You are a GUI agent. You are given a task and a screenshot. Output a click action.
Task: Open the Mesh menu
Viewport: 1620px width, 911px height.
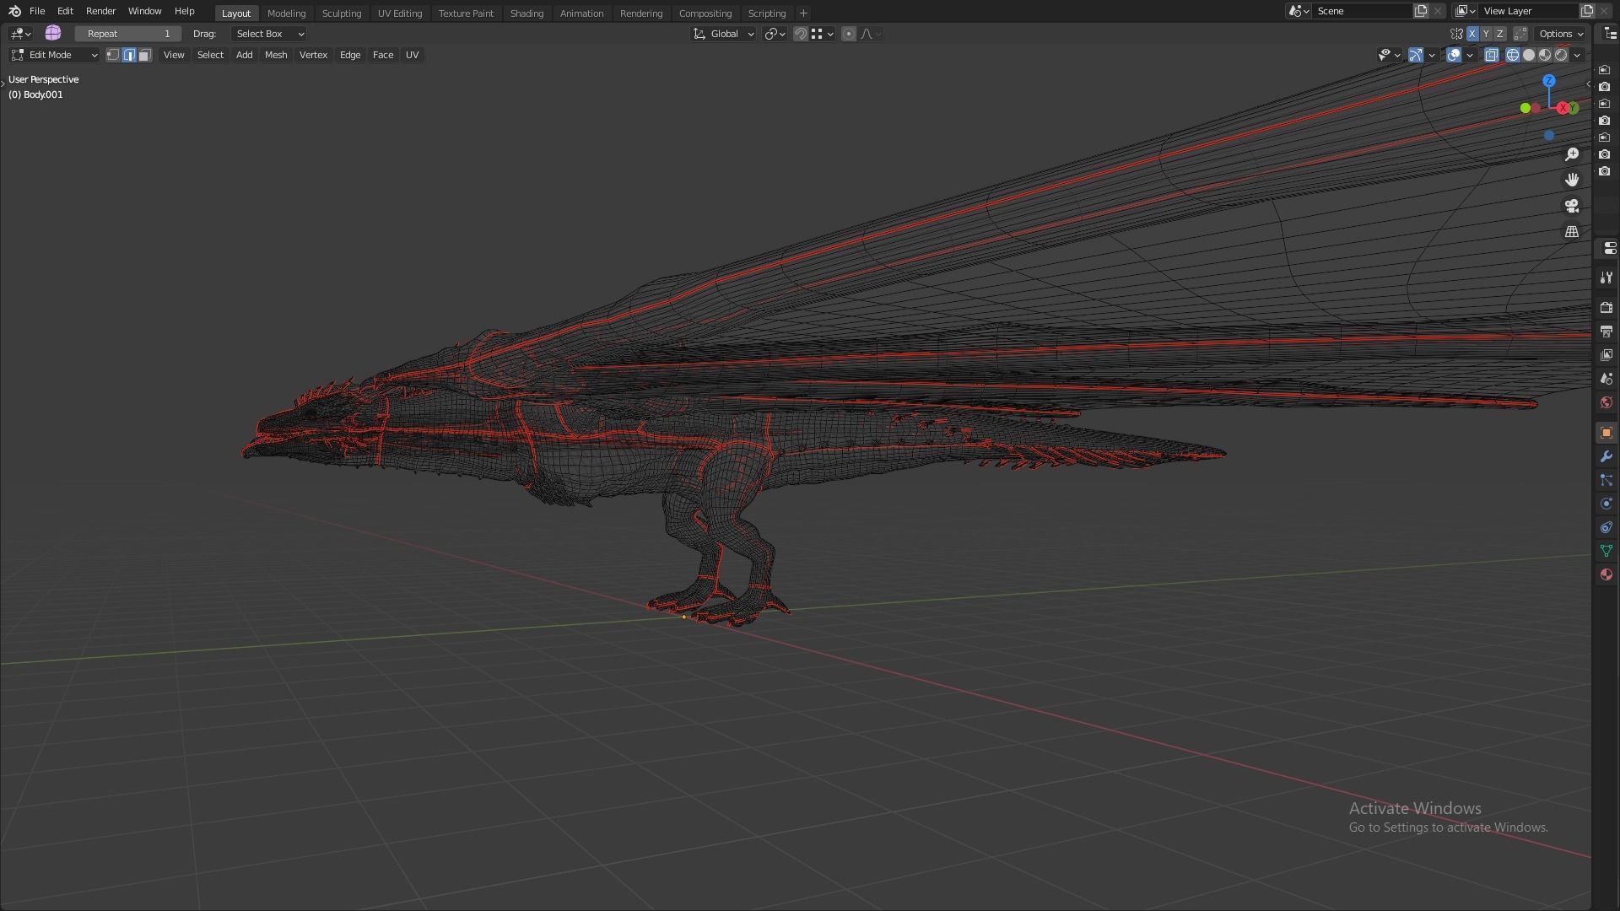point(276,55)
